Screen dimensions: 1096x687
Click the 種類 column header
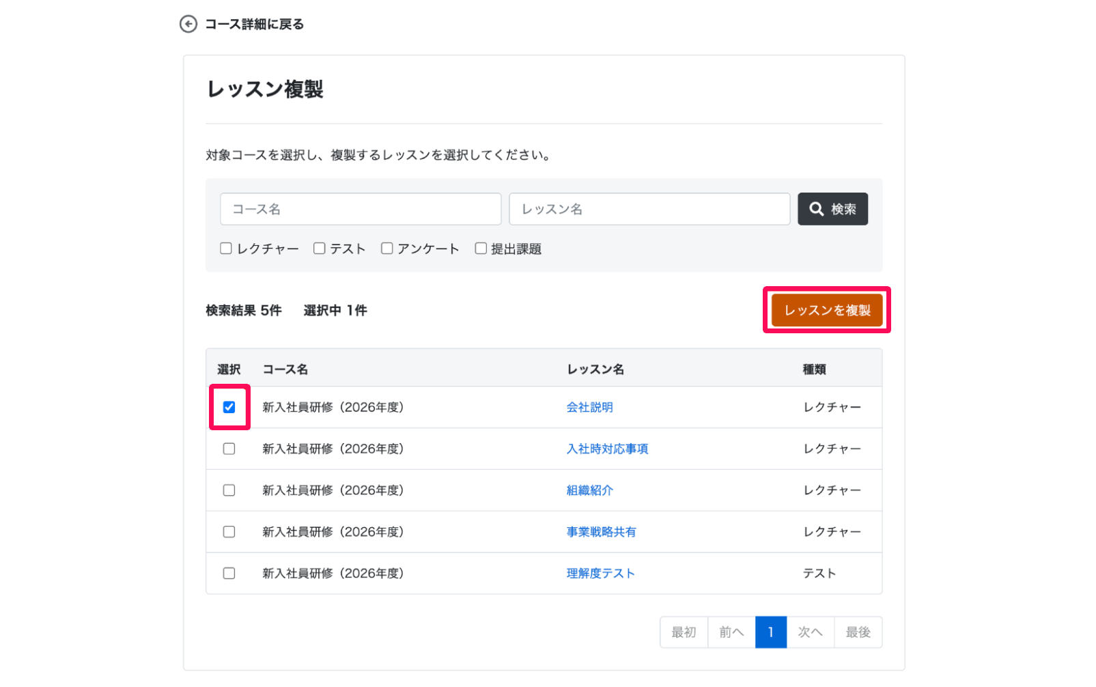point(814,369)
